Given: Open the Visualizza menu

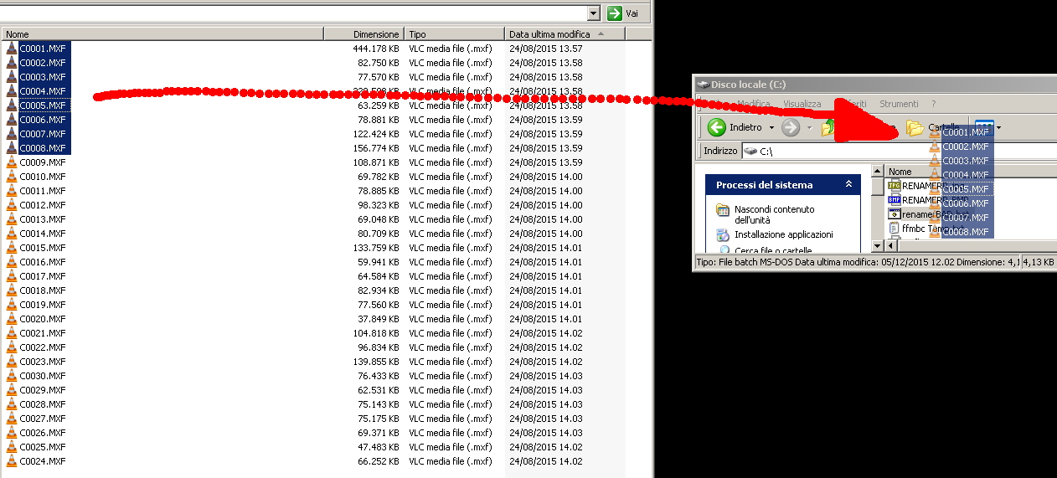Looking at the screenshot, I should (802, 104).
